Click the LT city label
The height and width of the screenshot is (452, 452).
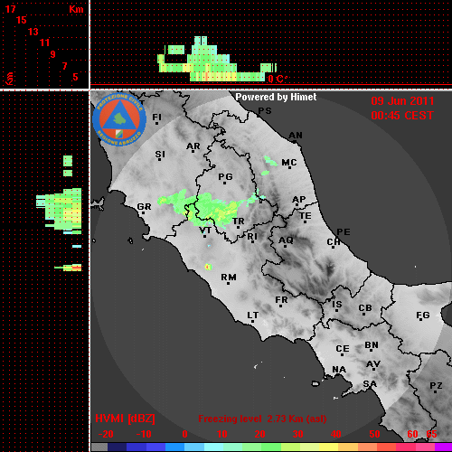coord(253,315)
